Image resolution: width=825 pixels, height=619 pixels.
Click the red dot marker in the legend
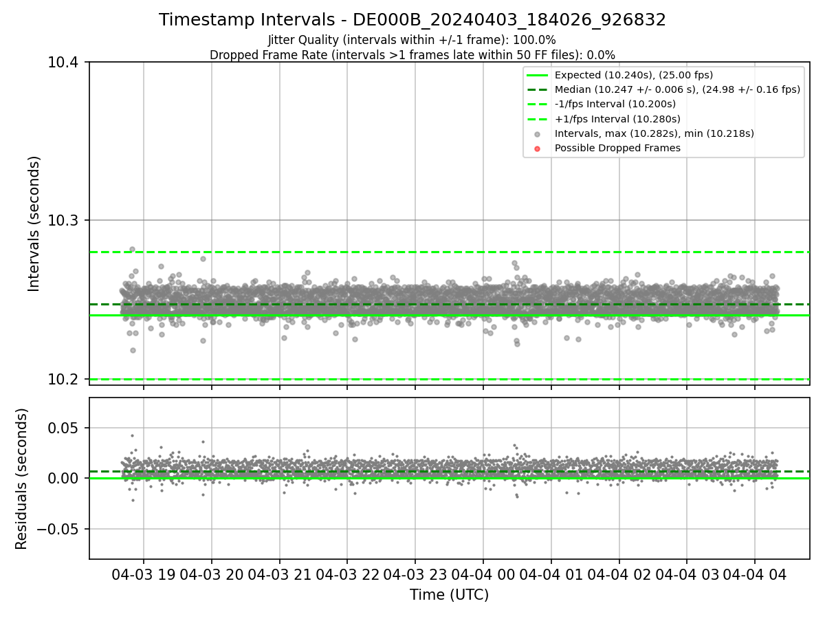pyautogui.click(x=538, y=149)
